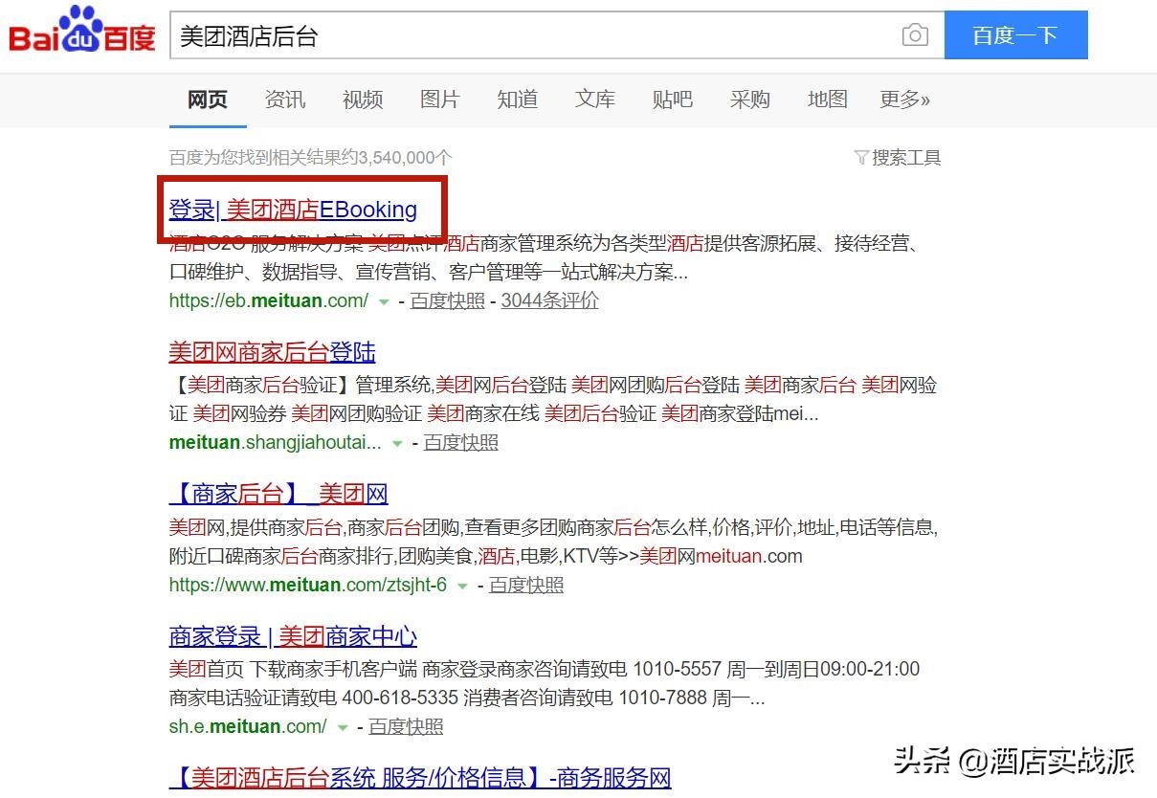Open the 美团网商家后台登陆 result
The image size is (1157, 798).
point(271,351)
